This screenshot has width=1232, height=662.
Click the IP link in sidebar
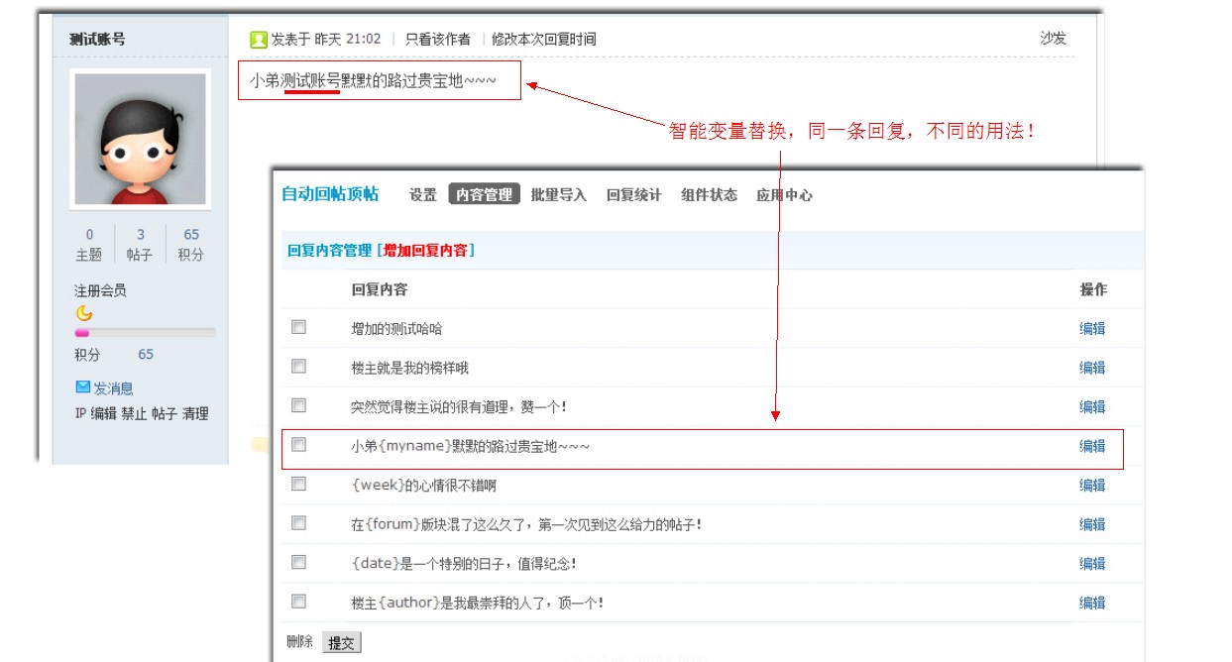point(80,413)
